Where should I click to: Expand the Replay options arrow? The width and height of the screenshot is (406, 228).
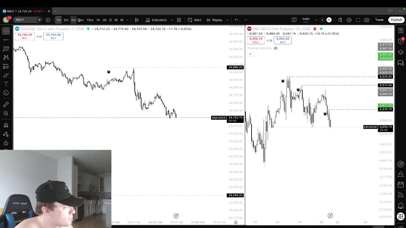227,20
